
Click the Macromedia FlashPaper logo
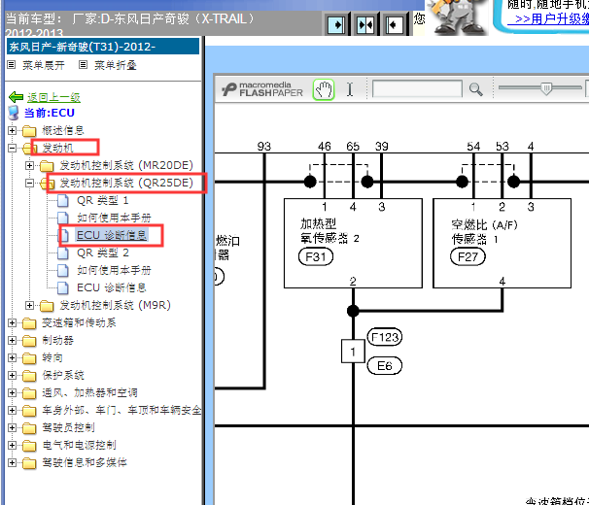261,89
